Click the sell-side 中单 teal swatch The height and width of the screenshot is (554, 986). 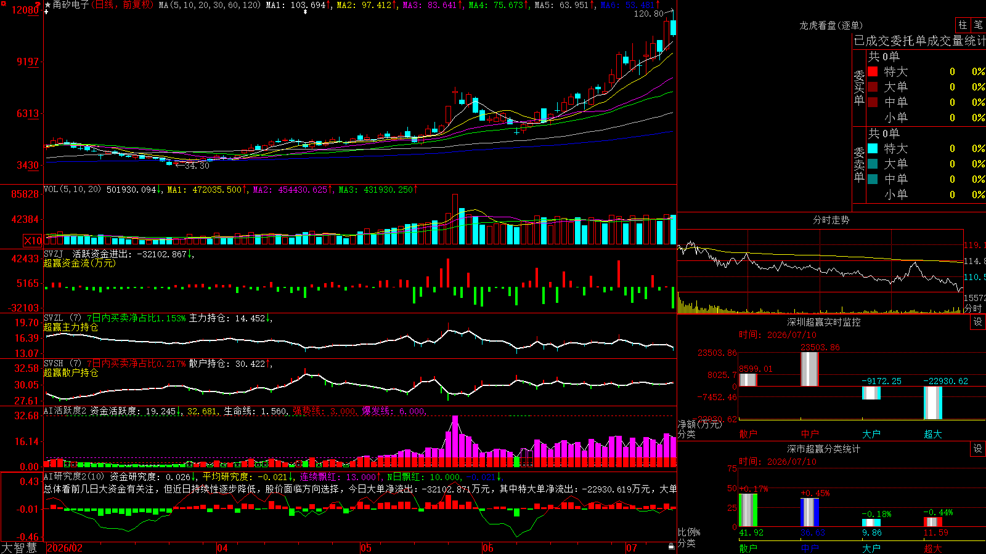click(873, 179)
